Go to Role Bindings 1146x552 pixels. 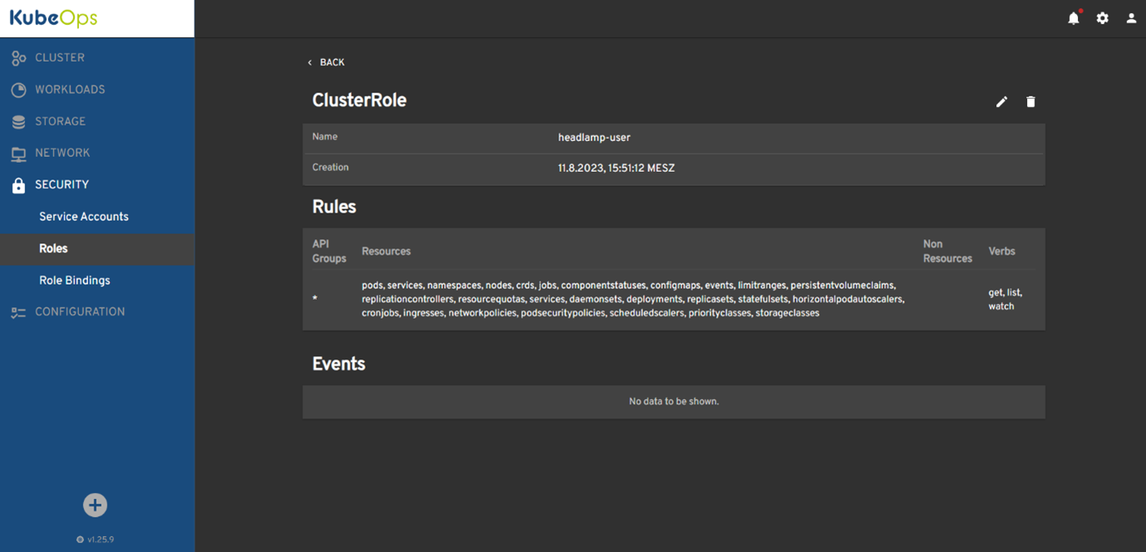tap(75, 281)
